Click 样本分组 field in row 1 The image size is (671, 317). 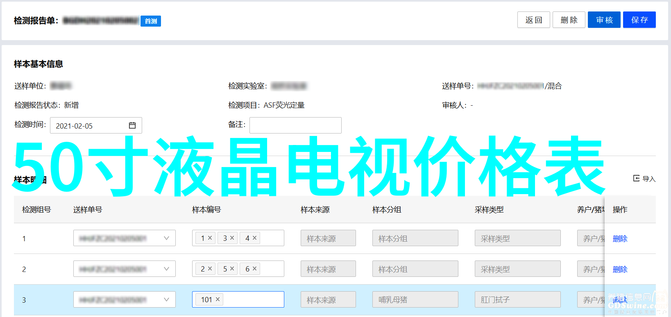(x=415, y=238)
